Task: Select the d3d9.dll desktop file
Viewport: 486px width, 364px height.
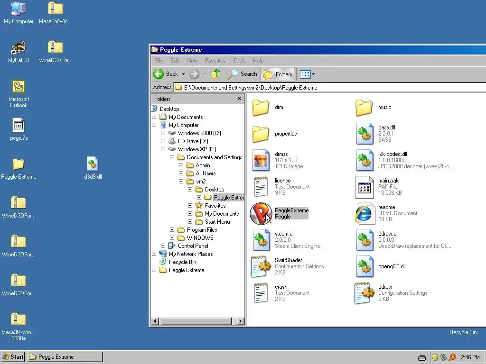Action: point(93,168)
